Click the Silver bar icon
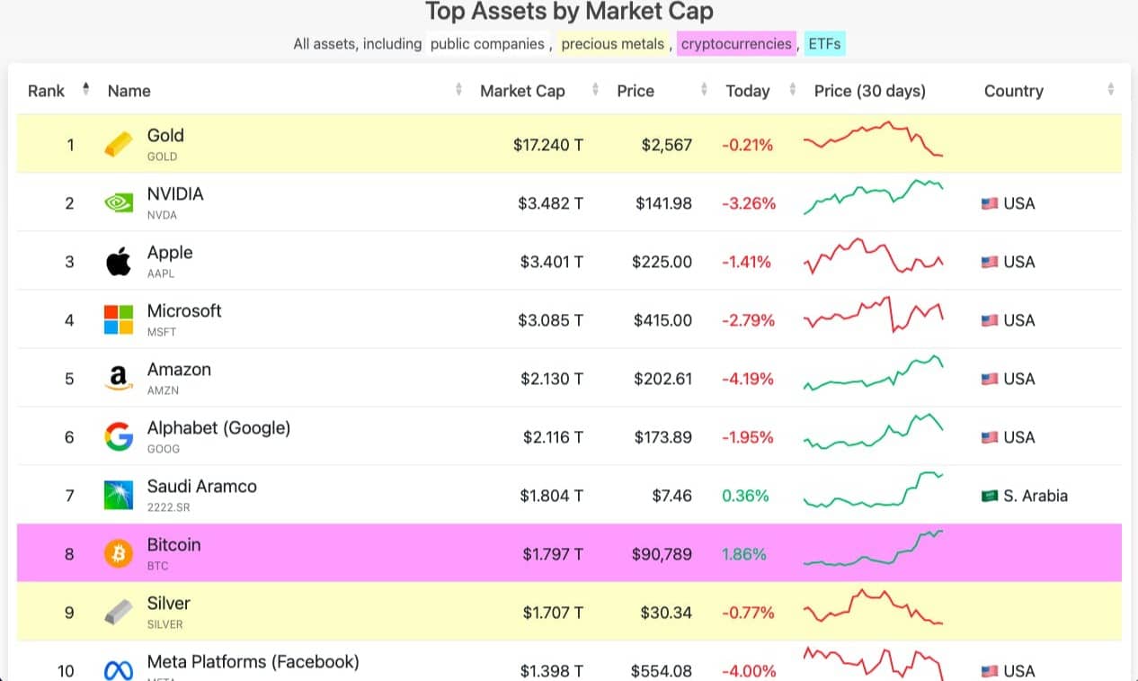Image resolution: width=1138 pixels, height=681 pixels. point(118,613)
